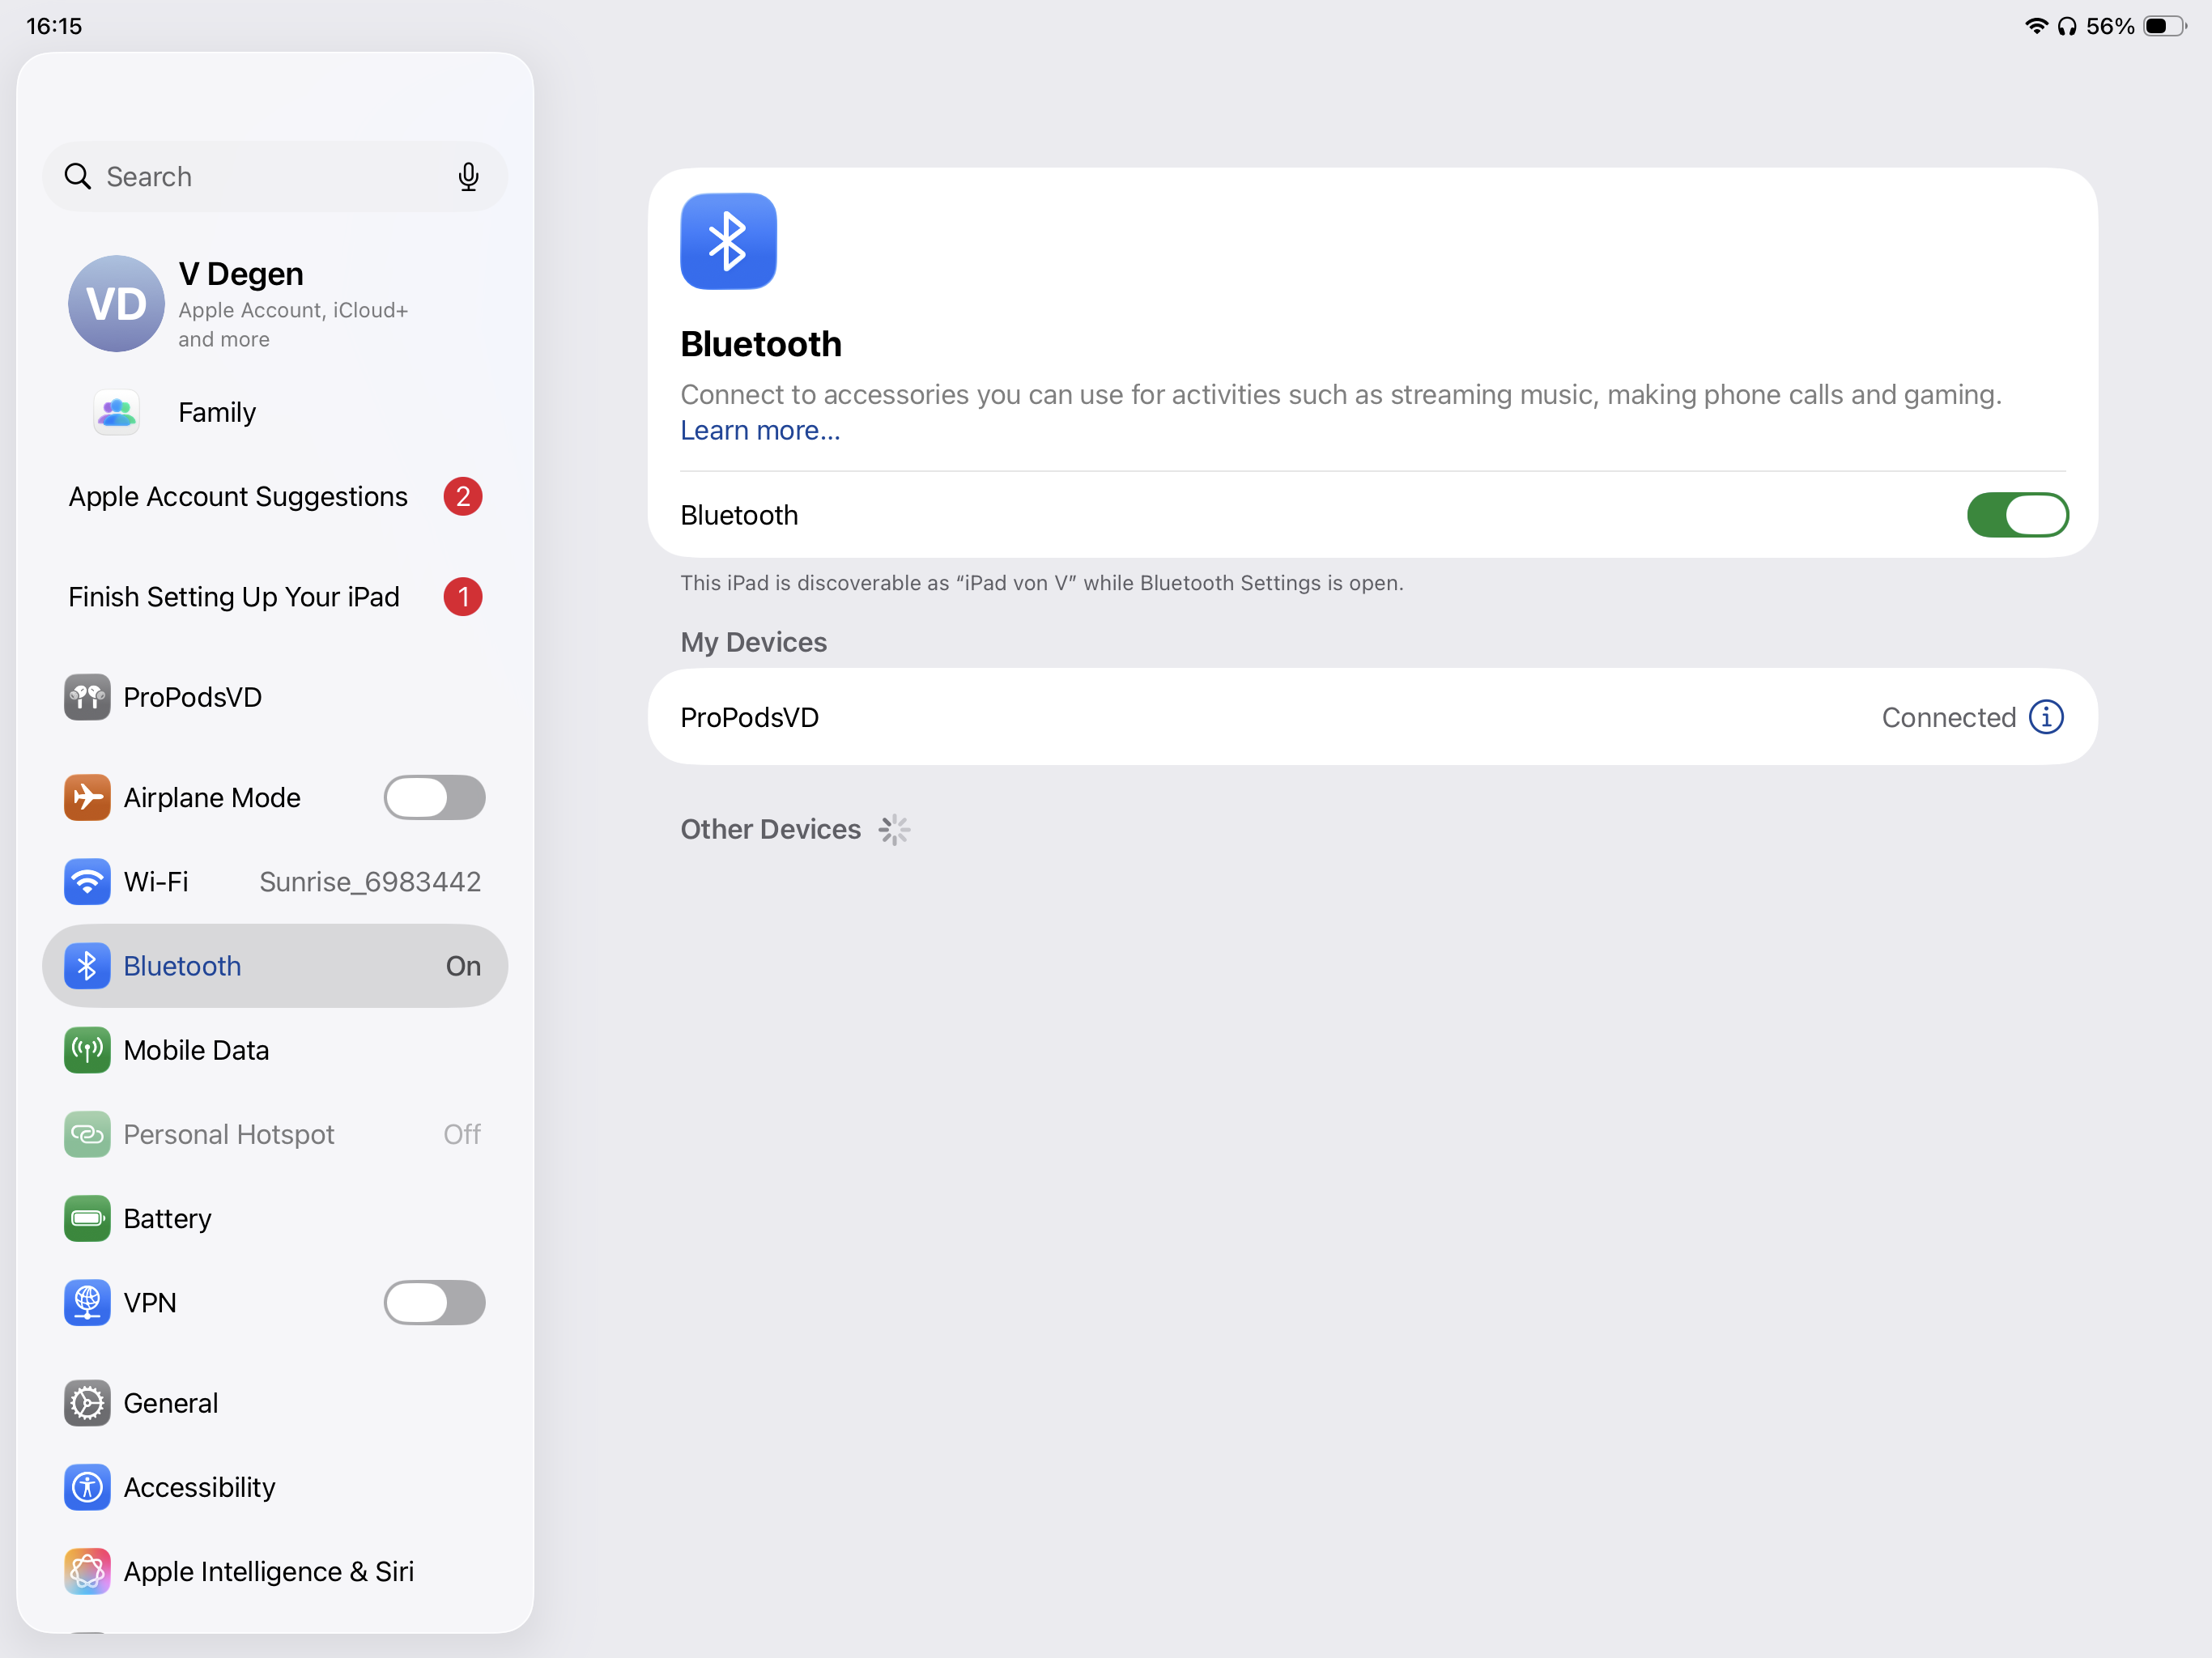
Task: Open Finish Setting Up Your iPad
Action: [x=275, y=597]
